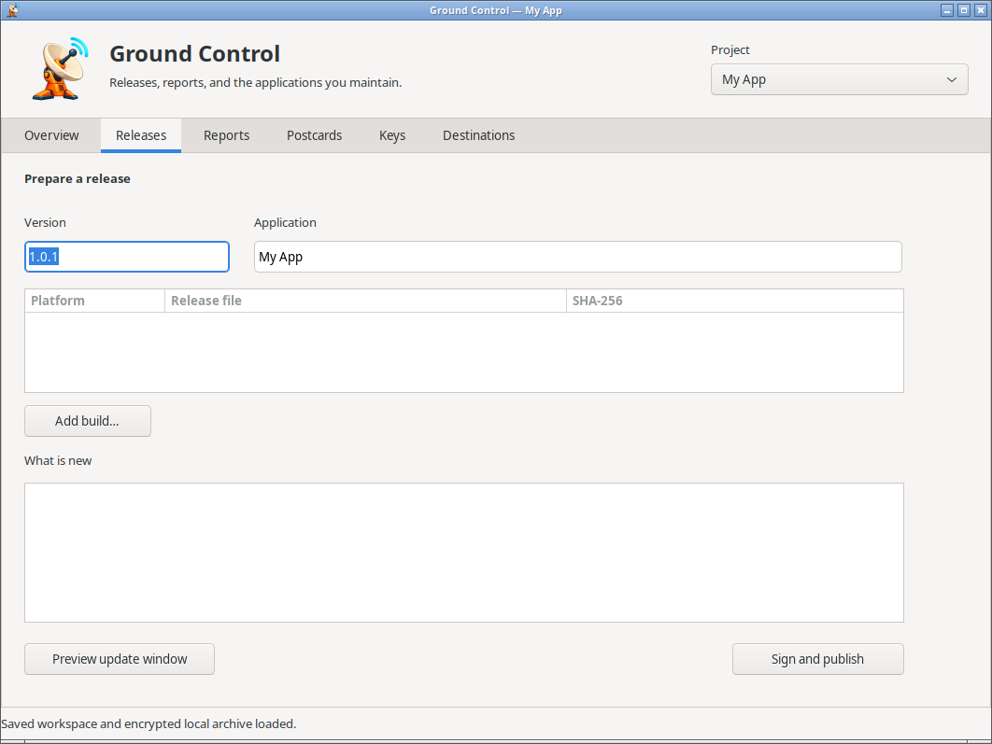Click inside the What is new text area
Screen dimensions: 992x744
point(463,553)
